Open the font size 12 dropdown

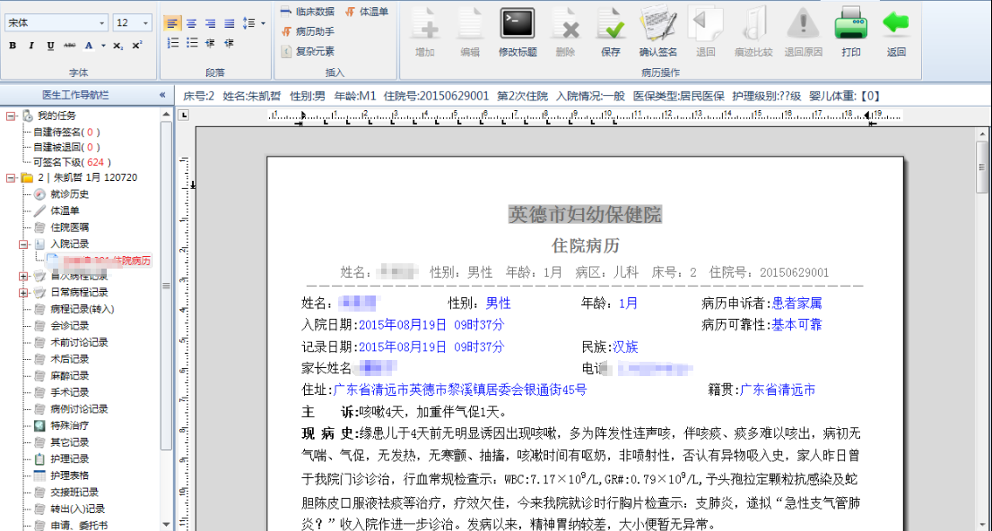click(x=145, y=23)
